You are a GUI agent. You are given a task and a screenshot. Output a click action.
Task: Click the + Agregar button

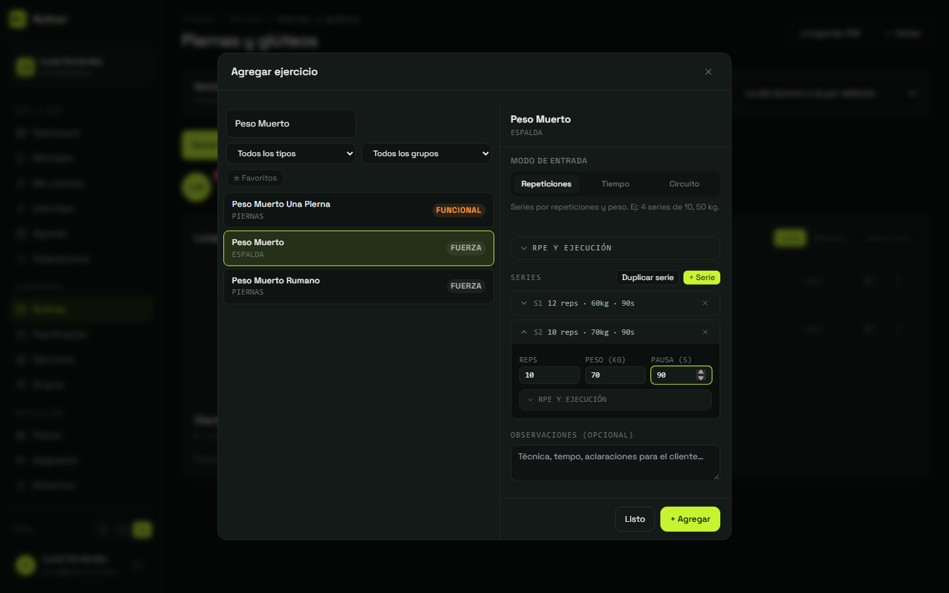(690, 519)
